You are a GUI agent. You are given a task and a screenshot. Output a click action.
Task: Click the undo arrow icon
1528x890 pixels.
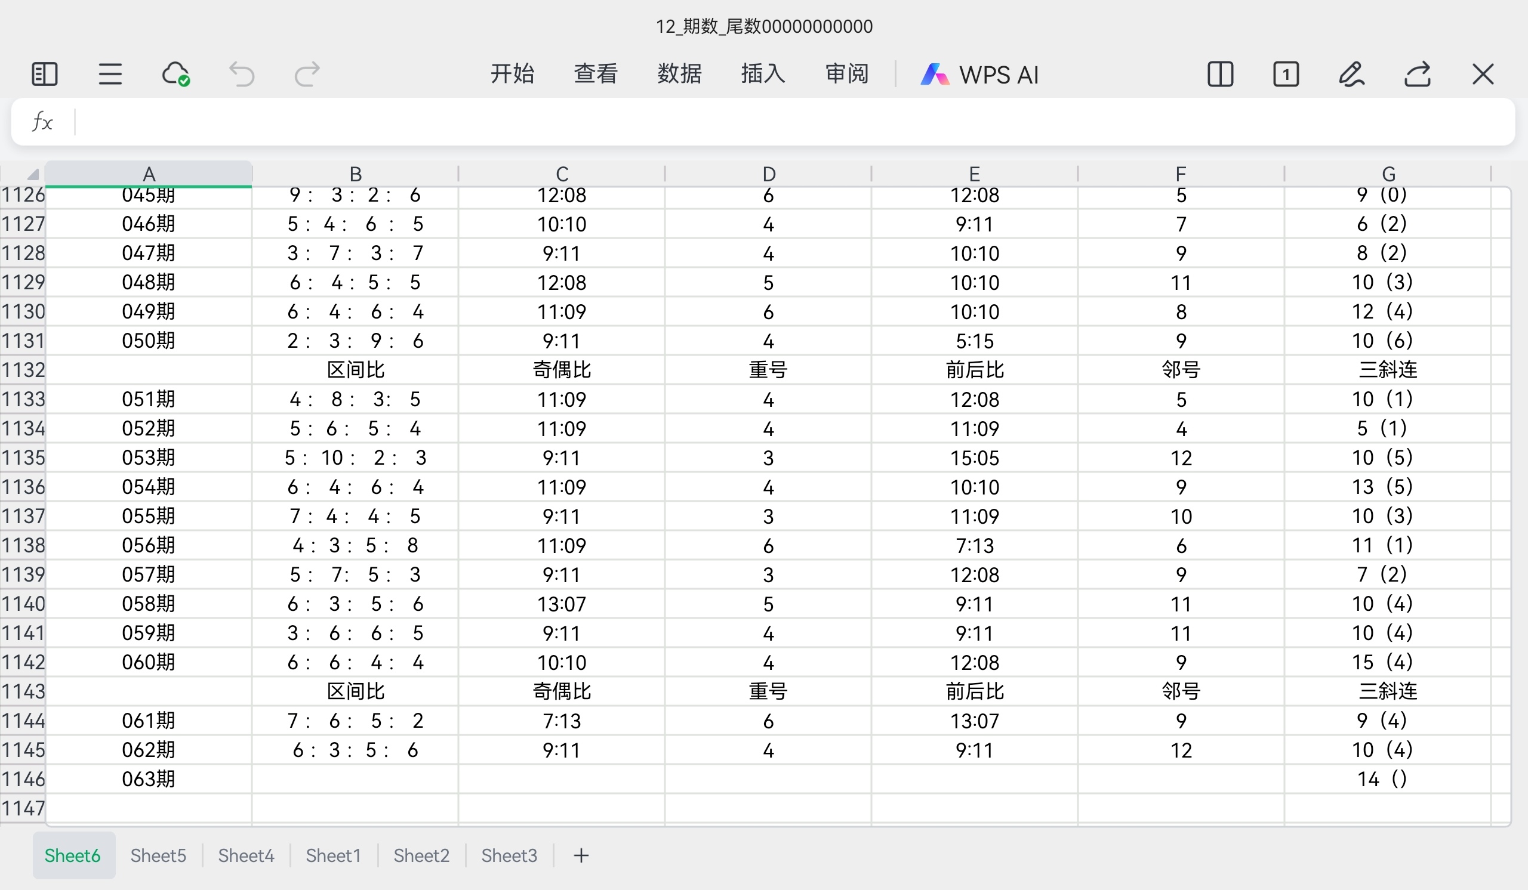[x=242, y=75]
